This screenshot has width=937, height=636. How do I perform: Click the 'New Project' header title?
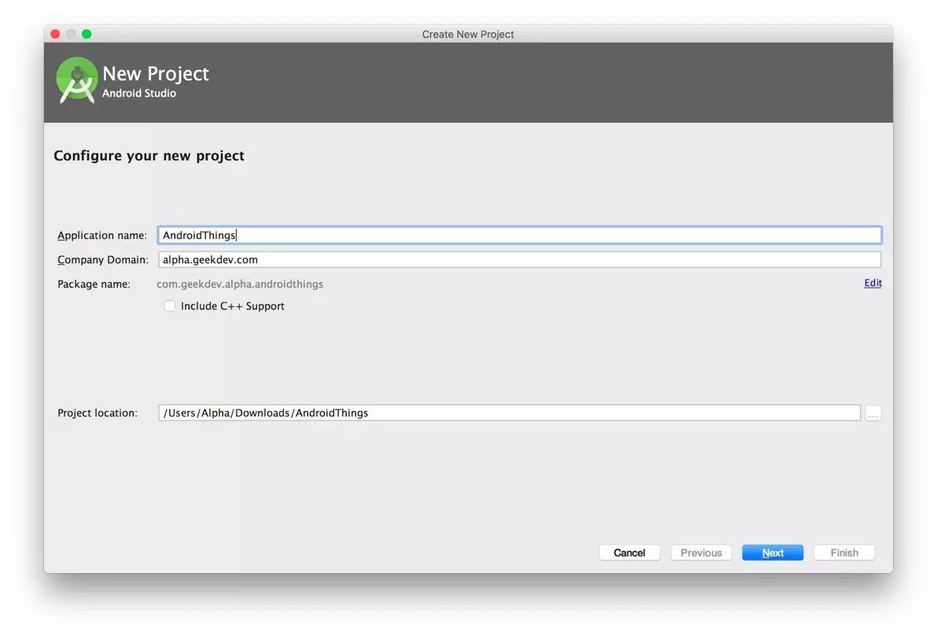pos(156,74)
